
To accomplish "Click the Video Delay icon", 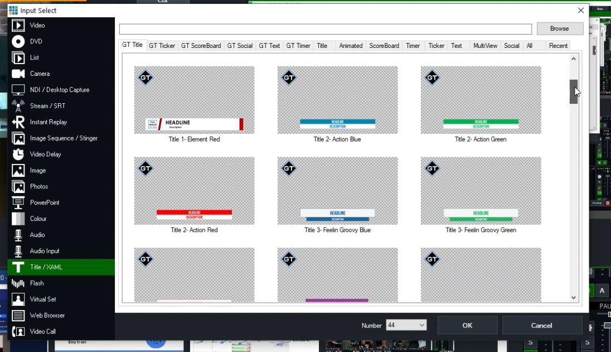I will click(18, 155).
